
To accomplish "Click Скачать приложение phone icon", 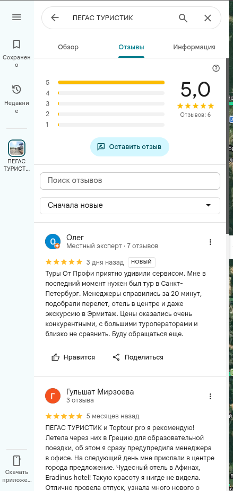I will point(16,461).
